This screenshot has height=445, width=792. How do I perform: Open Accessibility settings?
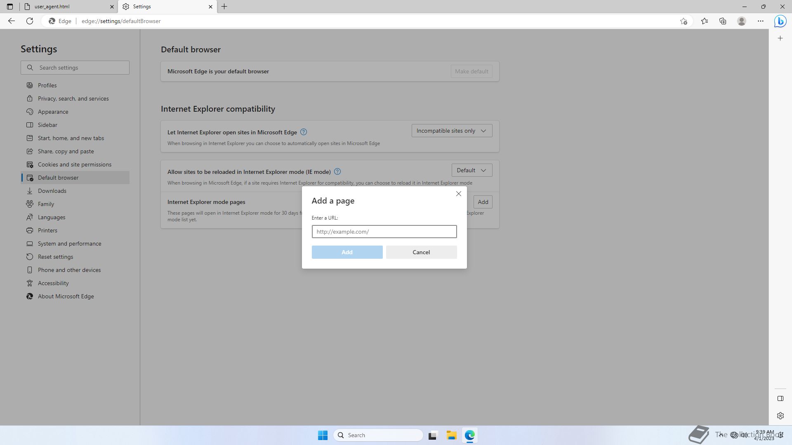coord(75,283)
